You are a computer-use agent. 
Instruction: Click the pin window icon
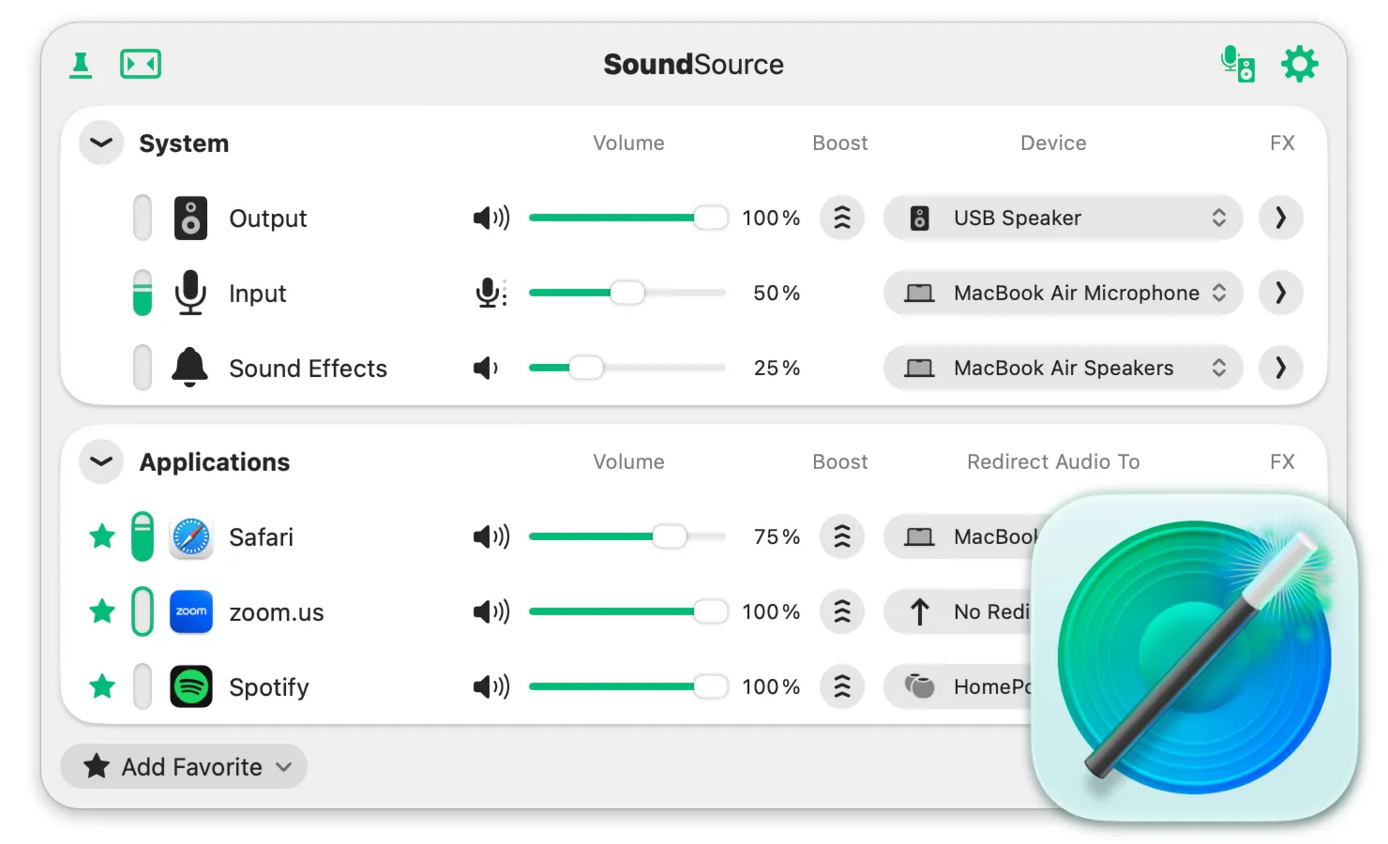point(81,65)
